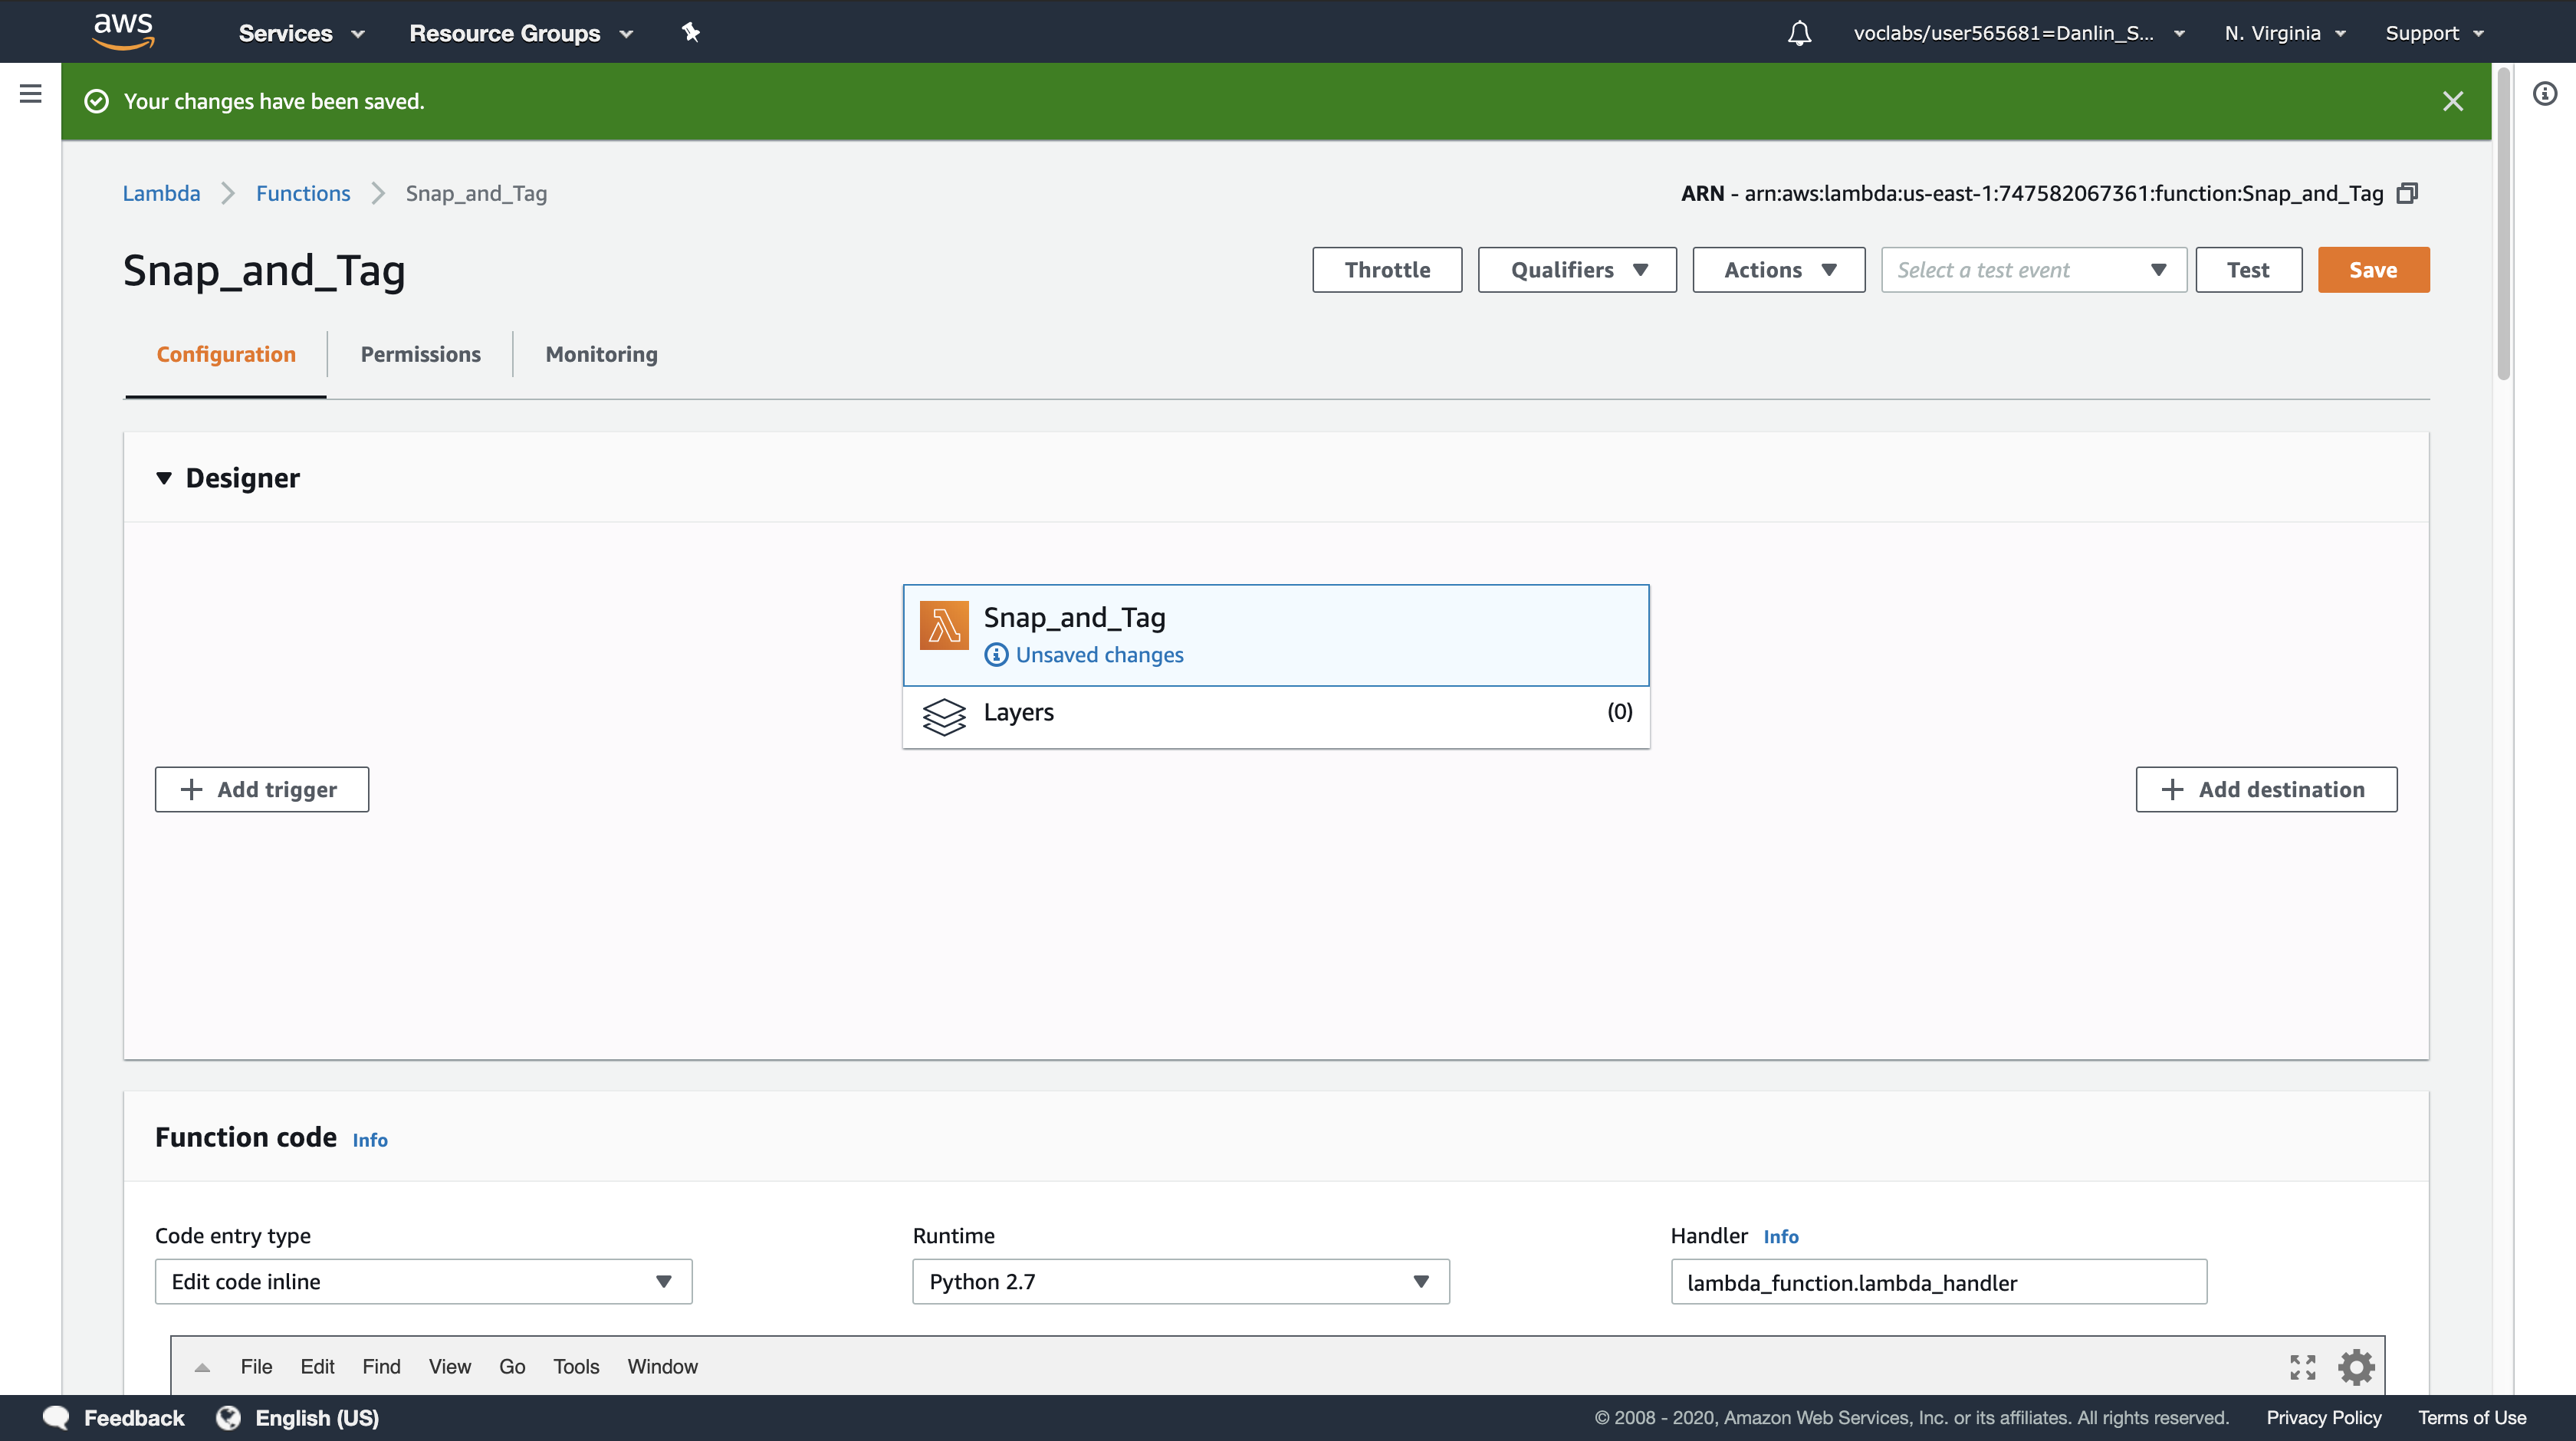Screen dimensions: 2576x1441
Task: Collapse the Designer section
Action: (x=164, y=478)
